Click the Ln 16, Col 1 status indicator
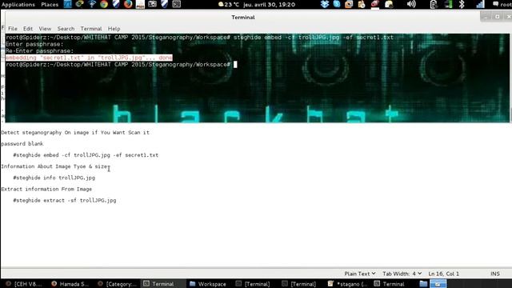512x288 pixels. (443, 274)
